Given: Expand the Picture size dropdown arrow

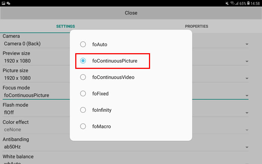Looking at the screenshot, I should pyautogui.click(x=247, y=78).
